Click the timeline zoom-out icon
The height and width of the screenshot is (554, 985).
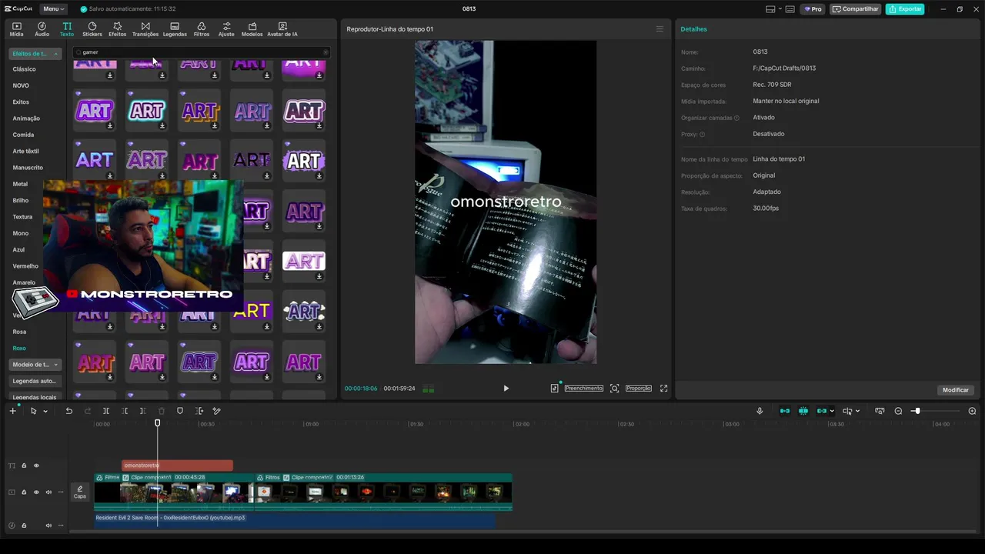click(x=898, y=411)
